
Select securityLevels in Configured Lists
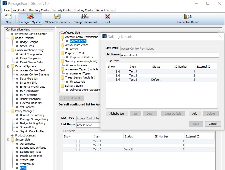point(79,65)
